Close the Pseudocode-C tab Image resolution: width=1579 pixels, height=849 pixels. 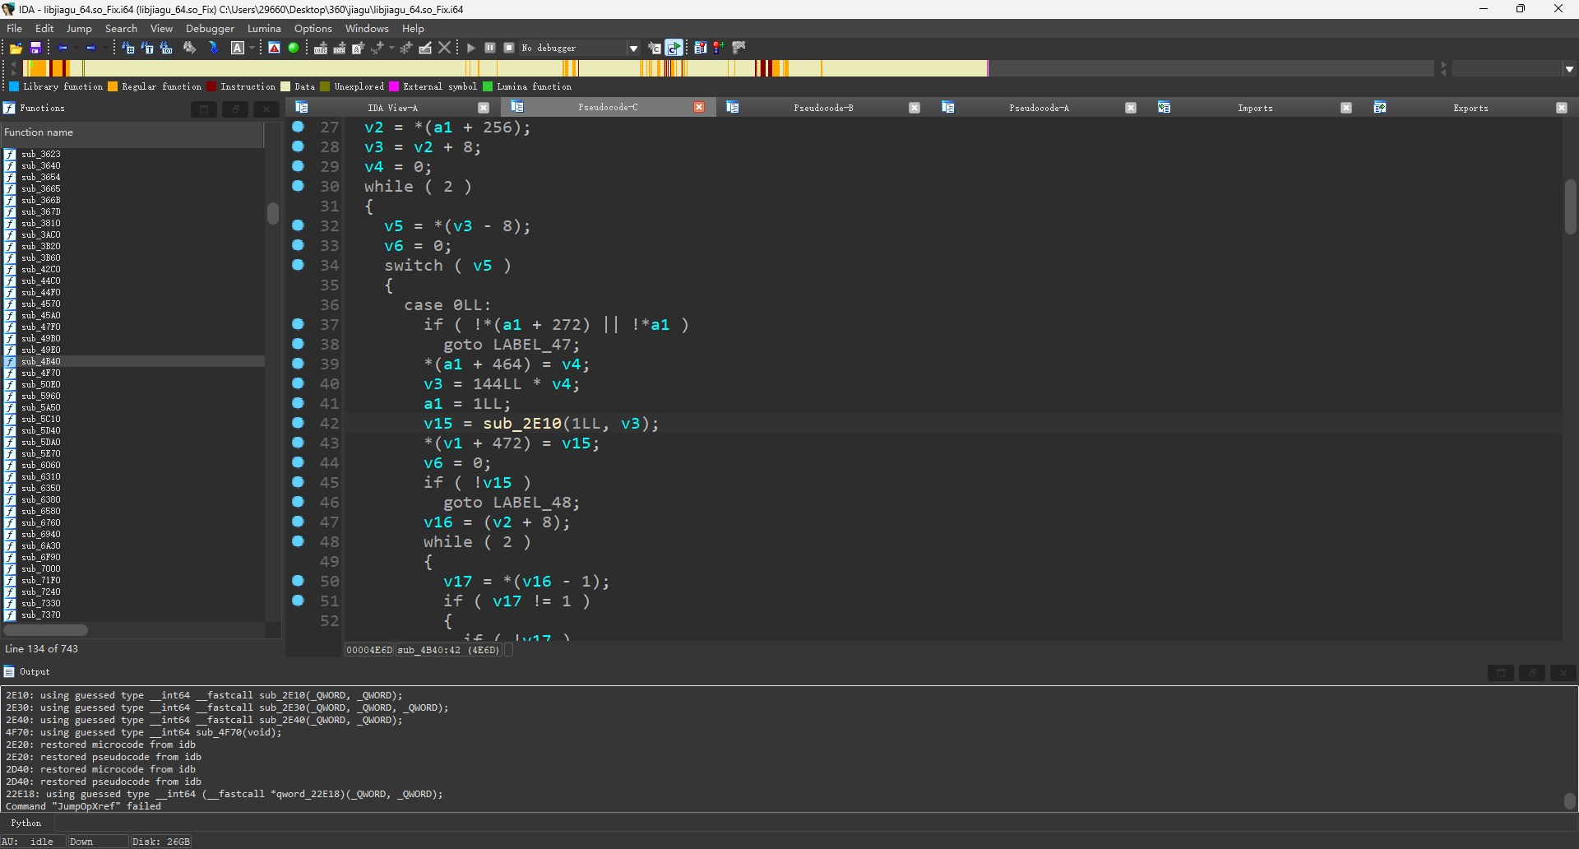(x=699, y=108)
